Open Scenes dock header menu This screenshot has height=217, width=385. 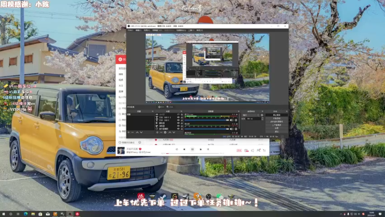[153, 111]
